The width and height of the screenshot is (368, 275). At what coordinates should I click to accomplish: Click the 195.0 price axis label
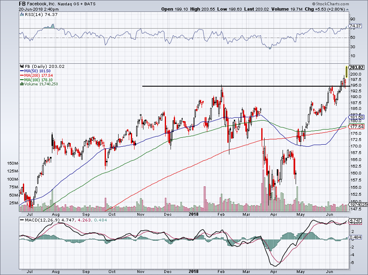355,85
